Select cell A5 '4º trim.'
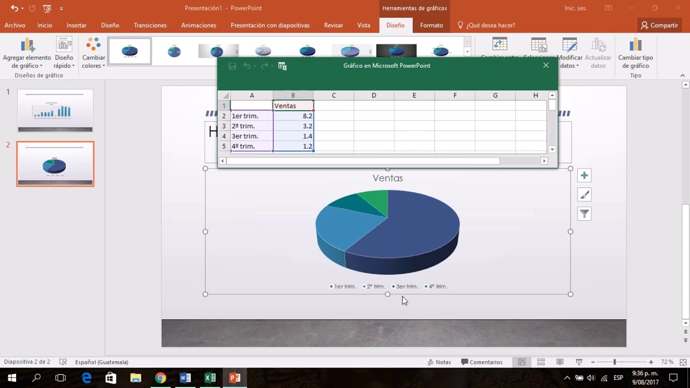 (x=252, y=146)
